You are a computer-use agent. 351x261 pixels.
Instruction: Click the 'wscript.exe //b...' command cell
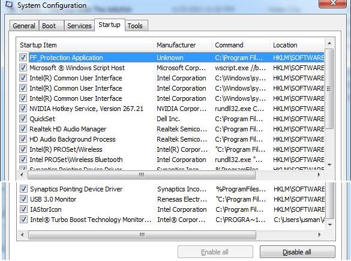(240, 68)
